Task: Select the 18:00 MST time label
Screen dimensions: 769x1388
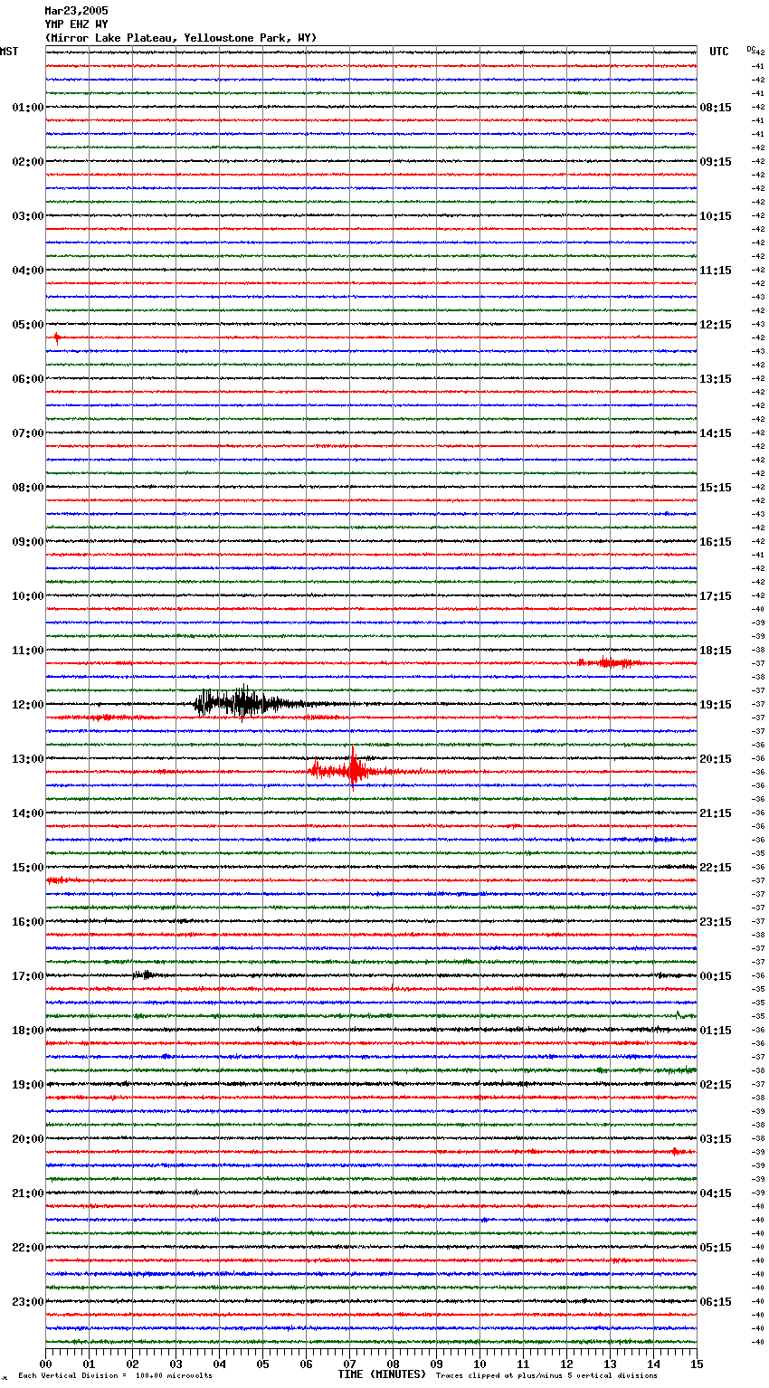Action: (x=28, y=1031)
